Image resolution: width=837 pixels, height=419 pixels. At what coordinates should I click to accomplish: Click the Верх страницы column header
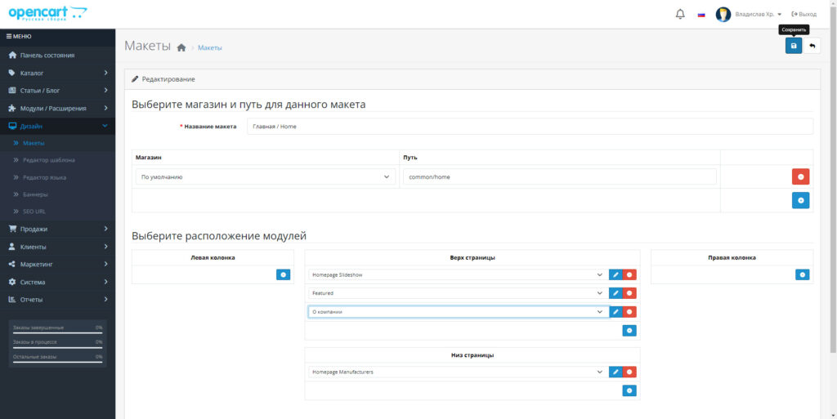pyautogui.click(x=472, y=257)
